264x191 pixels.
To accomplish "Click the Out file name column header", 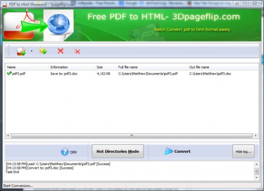I will (223, 67).
